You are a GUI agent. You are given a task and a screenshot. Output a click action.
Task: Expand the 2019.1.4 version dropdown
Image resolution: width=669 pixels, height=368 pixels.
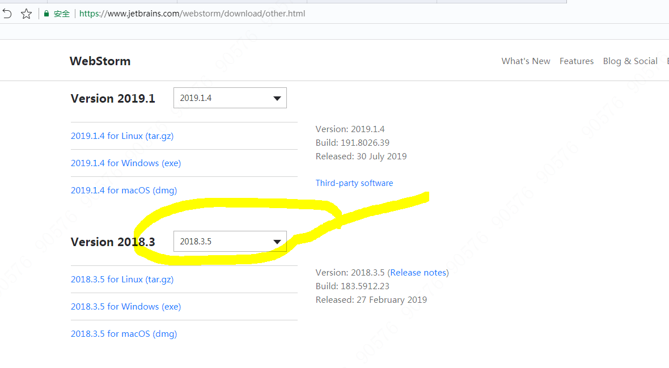coord(230,98)
